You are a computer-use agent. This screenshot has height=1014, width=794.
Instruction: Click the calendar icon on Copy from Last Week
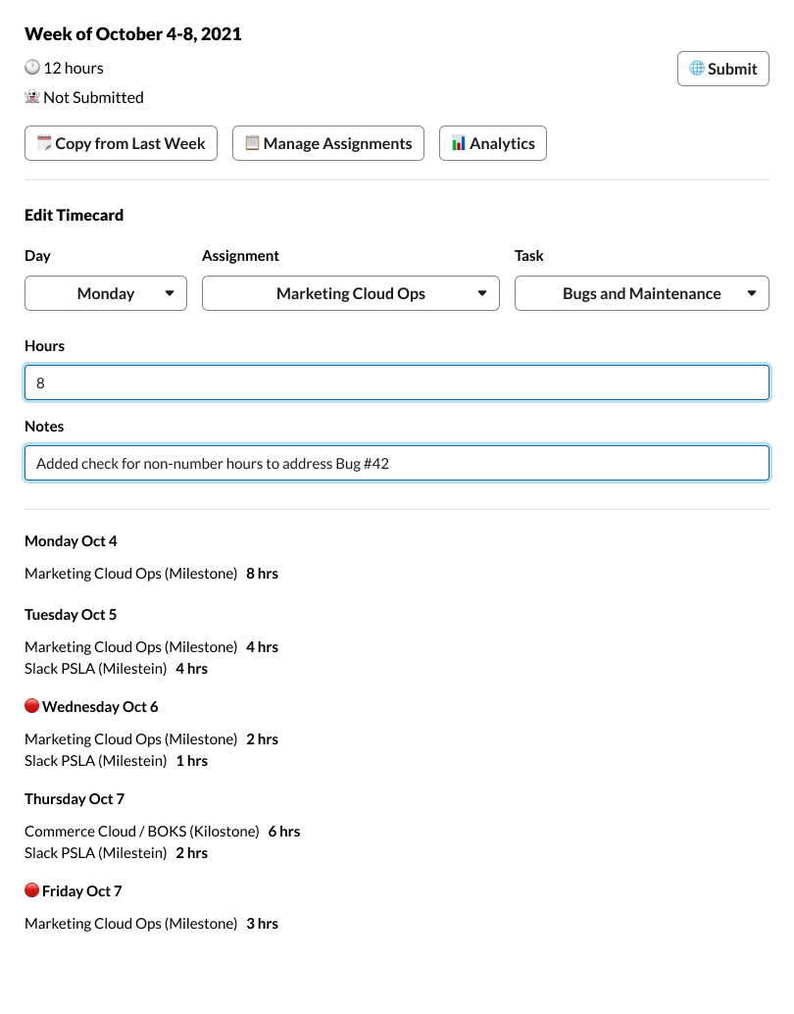pyautogui.click(x=43, y=142)
